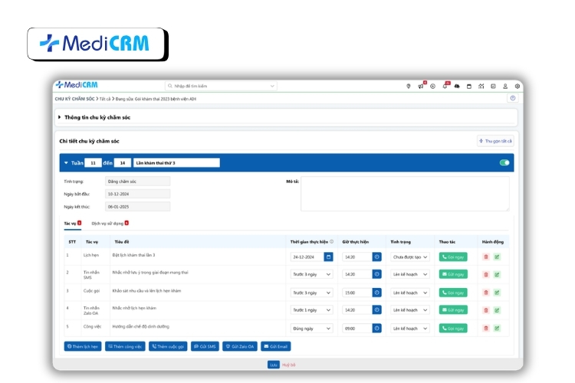Viewport: 575px width, 383px height.
Task: Collapse the 'Tuần' section triangle
Action: tap(66, 162)
